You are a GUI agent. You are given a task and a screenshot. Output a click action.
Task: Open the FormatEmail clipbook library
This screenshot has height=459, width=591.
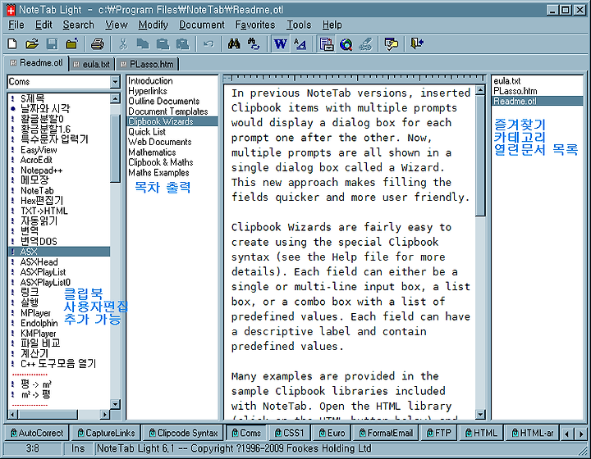point(386,433)
